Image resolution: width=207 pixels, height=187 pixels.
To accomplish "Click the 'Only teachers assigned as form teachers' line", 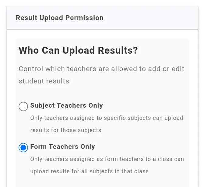I will (107, 159).
